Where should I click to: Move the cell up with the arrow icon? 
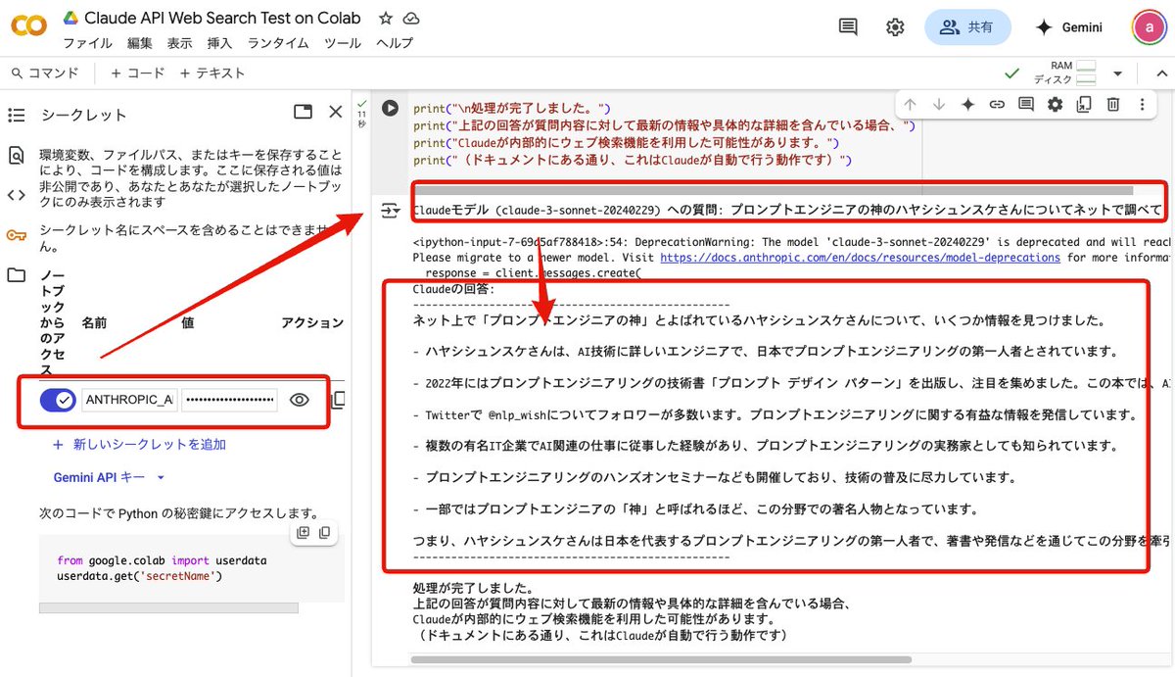[x=910, y=104]
